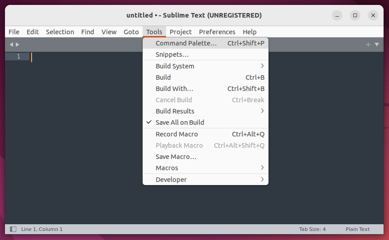Image resolution: width=389 pixels, height=240 pixels.
Task: Choose Record Macro menu item
Action: point(176,134)
